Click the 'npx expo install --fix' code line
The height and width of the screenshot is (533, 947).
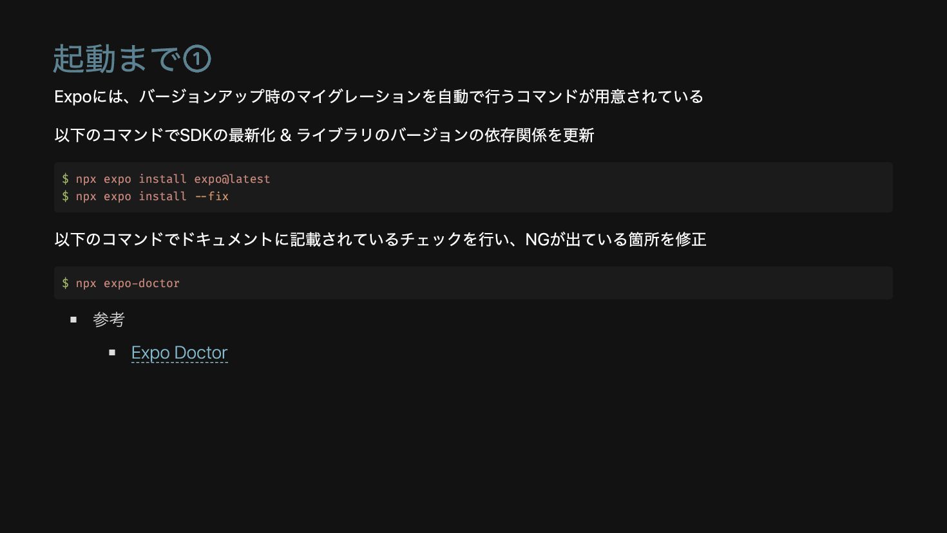152,196
